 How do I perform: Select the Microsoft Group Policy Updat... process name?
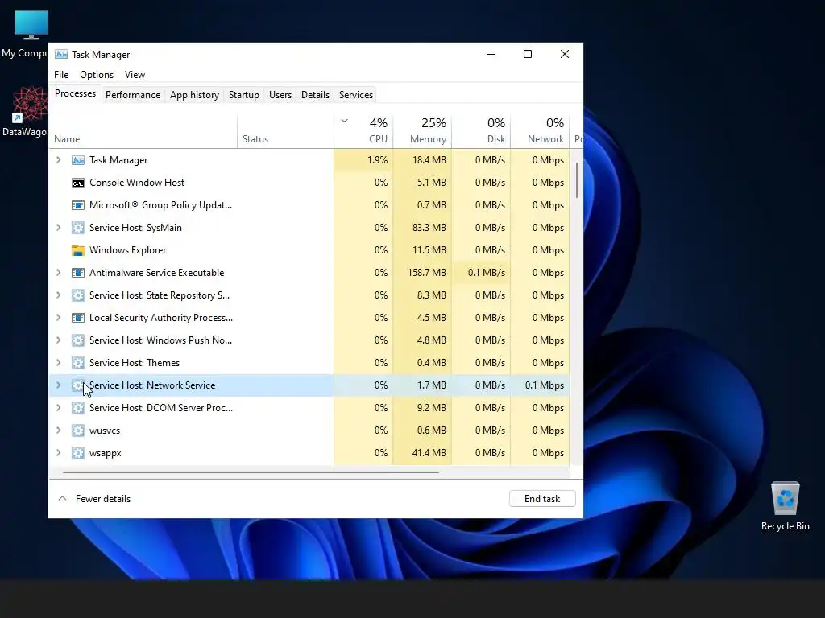point(160,205)
